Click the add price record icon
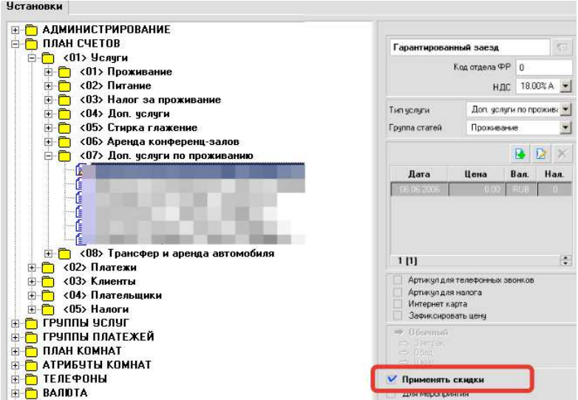This screenshot has width=578, height=400. [520, 155]
